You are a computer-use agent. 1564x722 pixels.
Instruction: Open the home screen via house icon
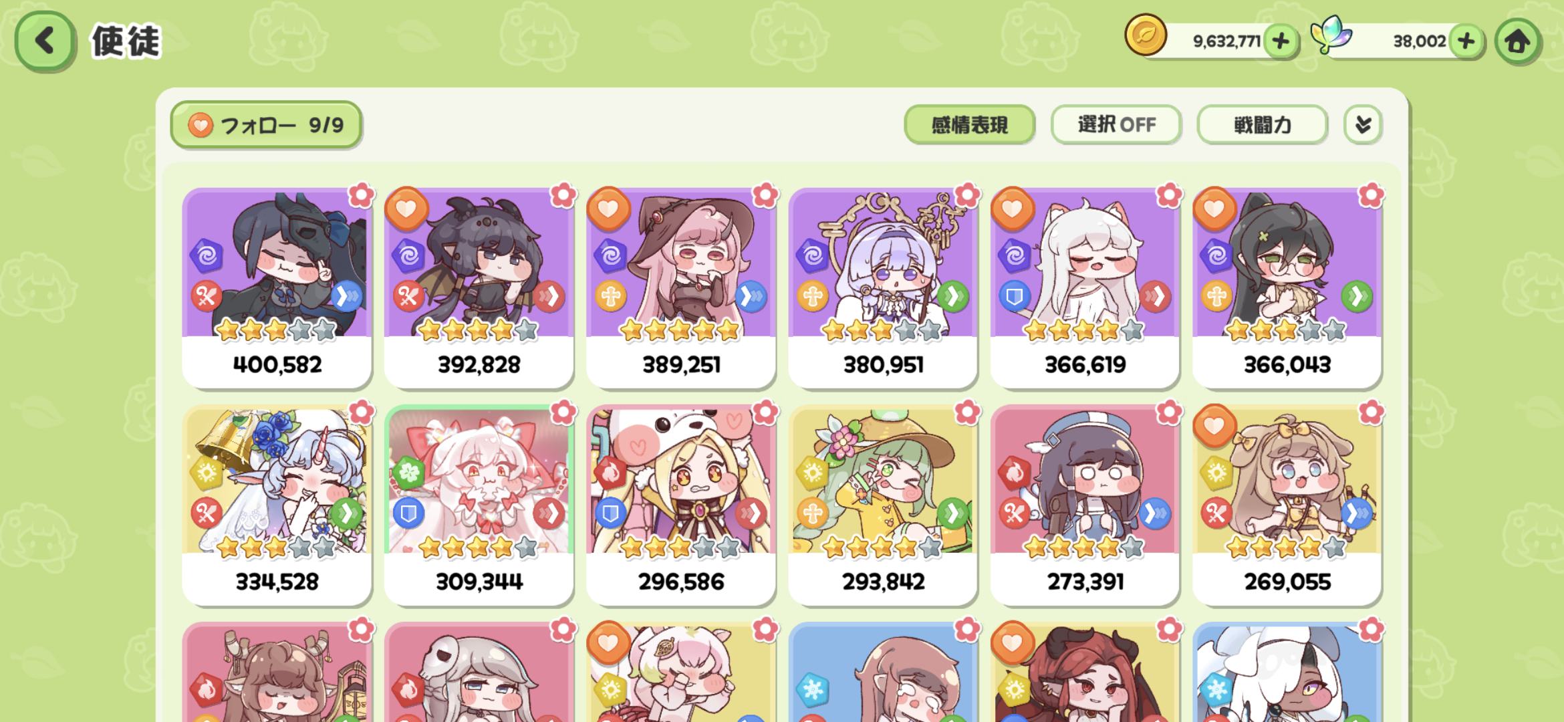click(x=1517, y=41)
